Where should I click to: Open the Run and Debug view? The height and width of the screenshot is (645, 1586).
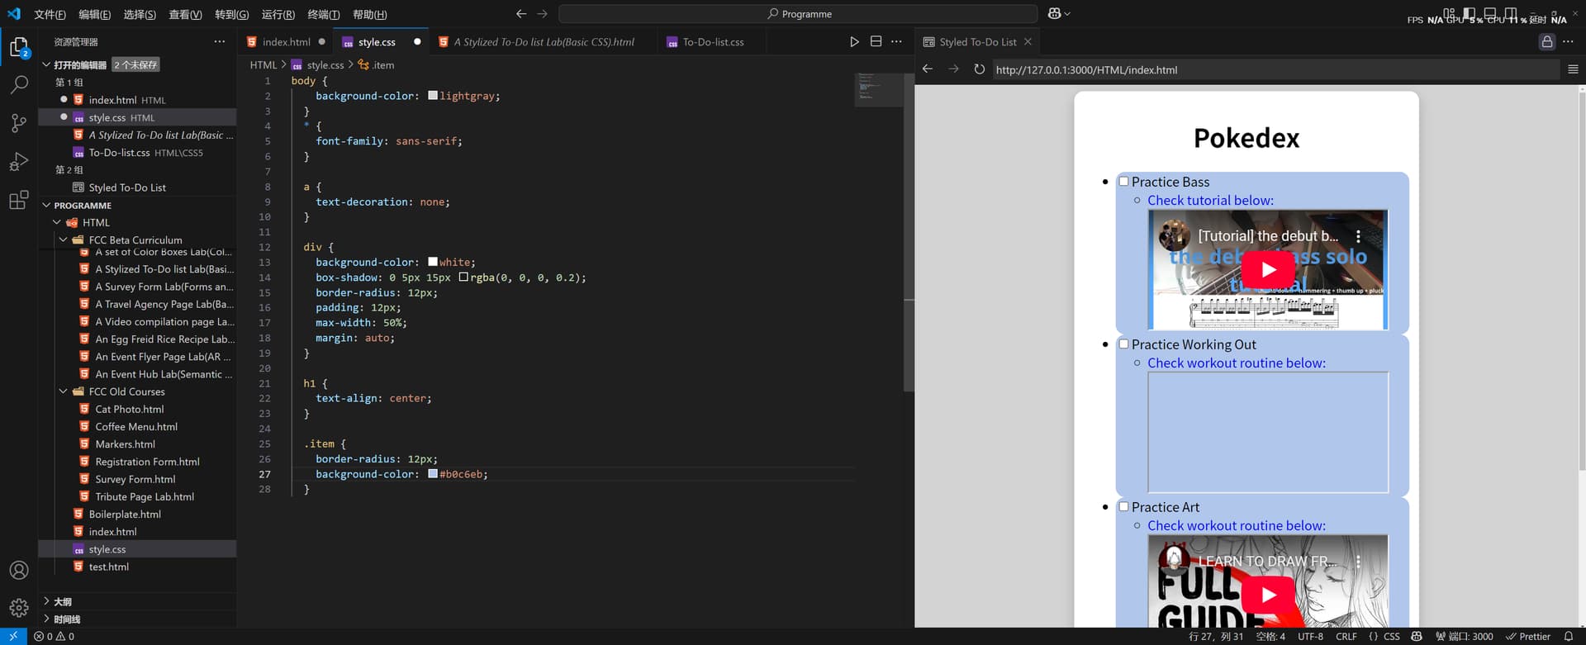[19, 162]
